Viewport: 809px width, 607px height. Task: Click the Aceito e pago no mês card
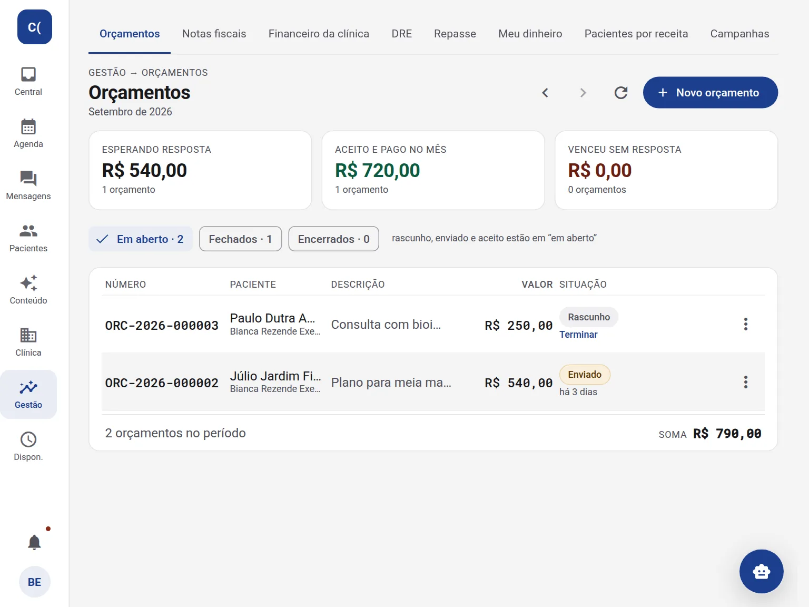coord(433,170)
